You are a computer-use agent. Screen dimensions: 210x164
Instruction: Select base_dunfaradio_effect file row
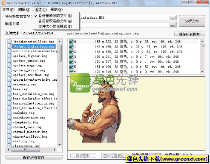tap(35, 99)
